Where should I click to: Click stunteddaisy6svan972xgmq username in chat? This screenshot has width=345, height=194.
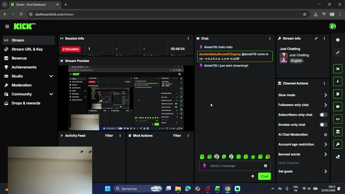[x=220, y=54]
